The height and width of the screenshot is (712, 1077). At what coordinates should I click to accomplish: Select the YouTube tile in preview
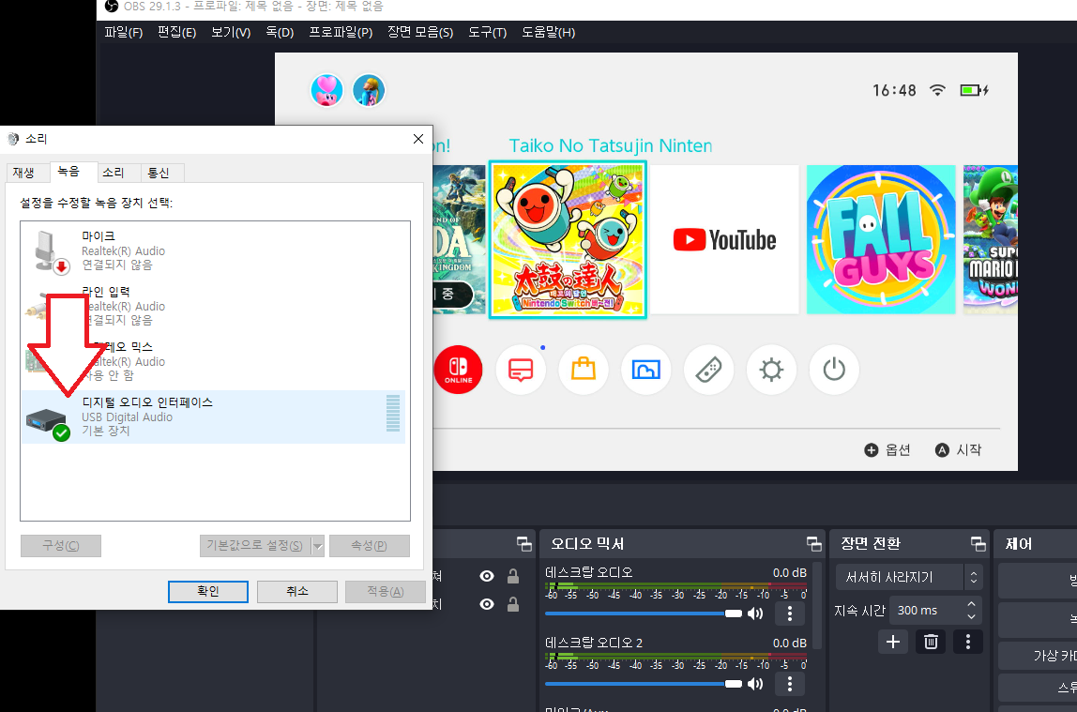(x=724, y=239)
